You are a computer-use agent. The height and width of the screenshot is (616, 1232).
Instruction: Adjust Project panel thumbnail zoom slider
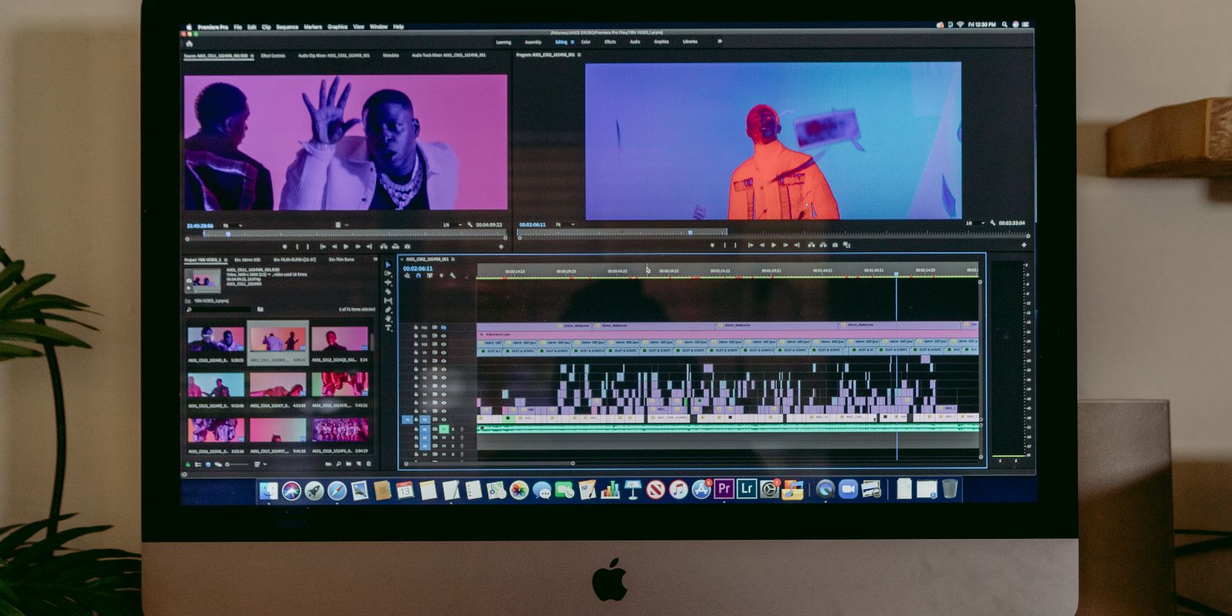tap(236, 464)
